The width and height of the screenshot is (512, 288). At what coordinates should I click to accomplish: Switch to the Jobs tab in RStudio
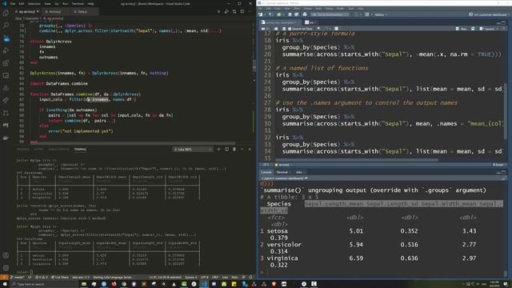(x=300, y=172)
